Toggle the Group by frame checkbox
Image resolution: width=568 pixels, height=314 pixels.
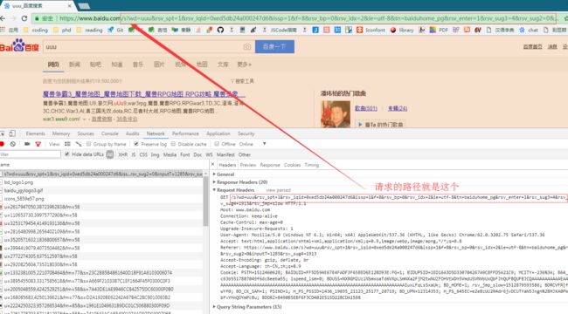89,144
